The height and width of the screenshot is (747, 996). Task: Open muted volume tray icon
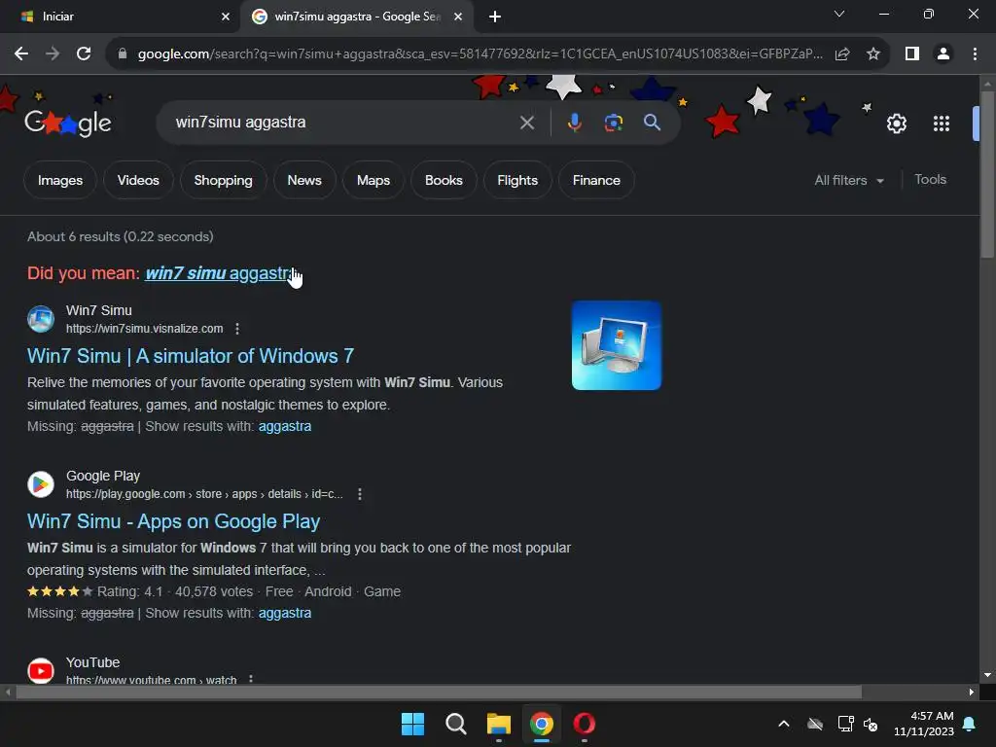click(x=871, y=724)
